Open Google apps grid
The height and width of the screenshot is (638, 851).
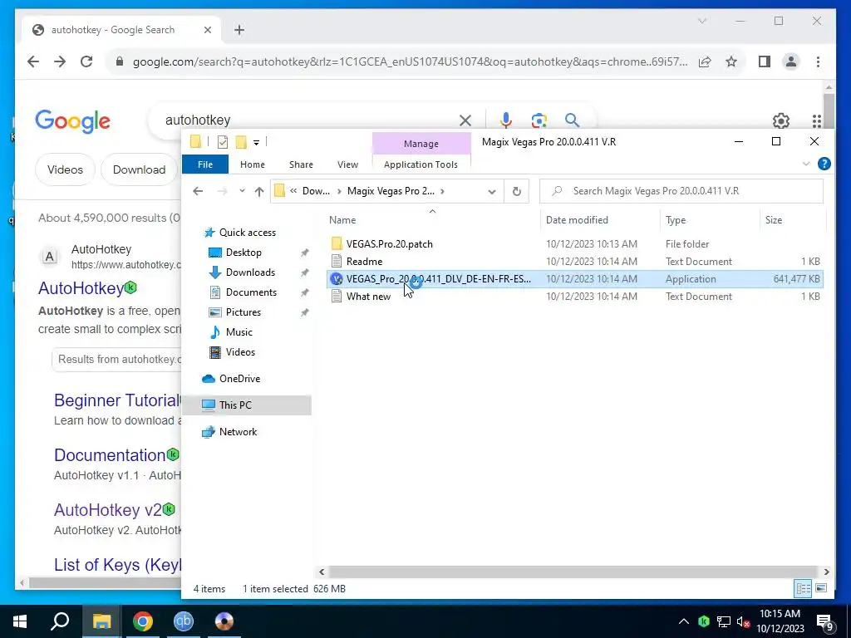817,120
